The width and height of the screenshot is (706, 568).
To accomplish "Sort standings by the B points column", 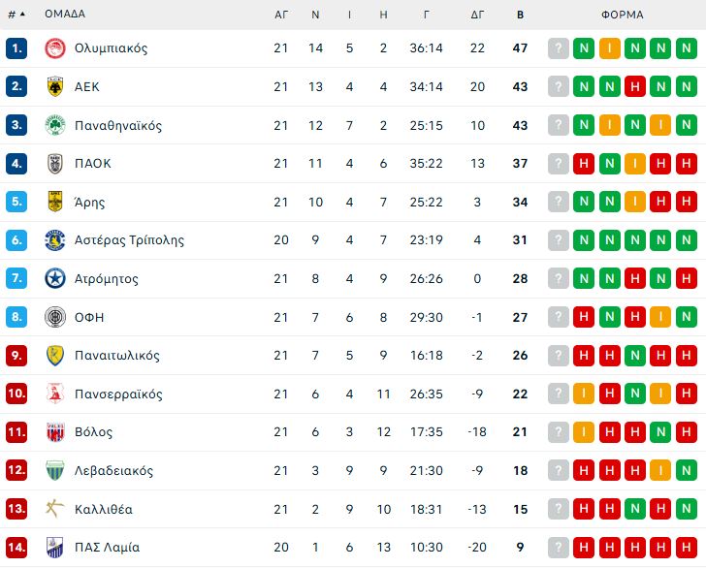I will click(520, 15).
